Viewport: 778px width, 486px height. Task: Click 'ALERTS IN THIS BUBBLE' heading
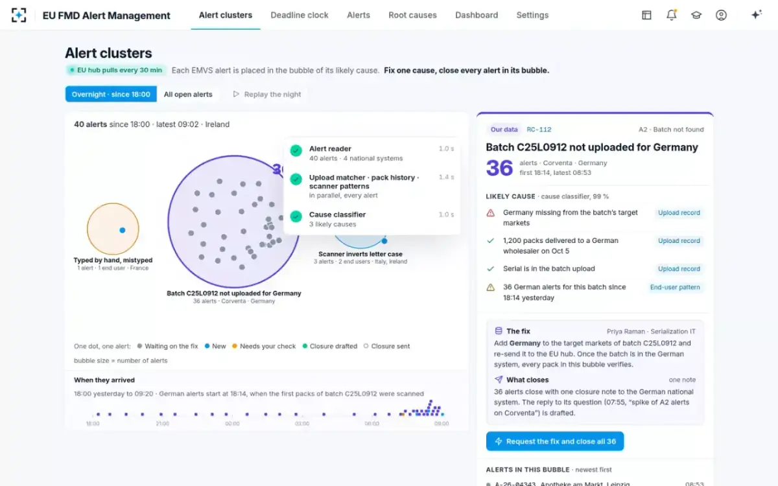pyautogui.click(x=528, y=470)
